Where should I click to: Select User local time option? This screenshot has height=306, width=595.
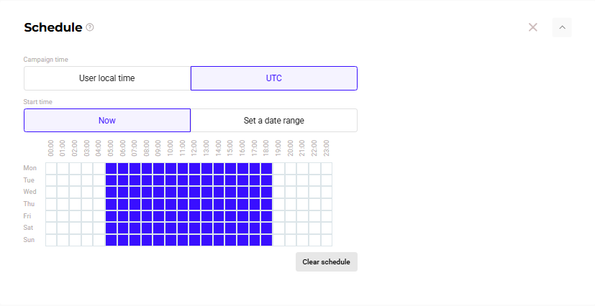pos(107,78)
